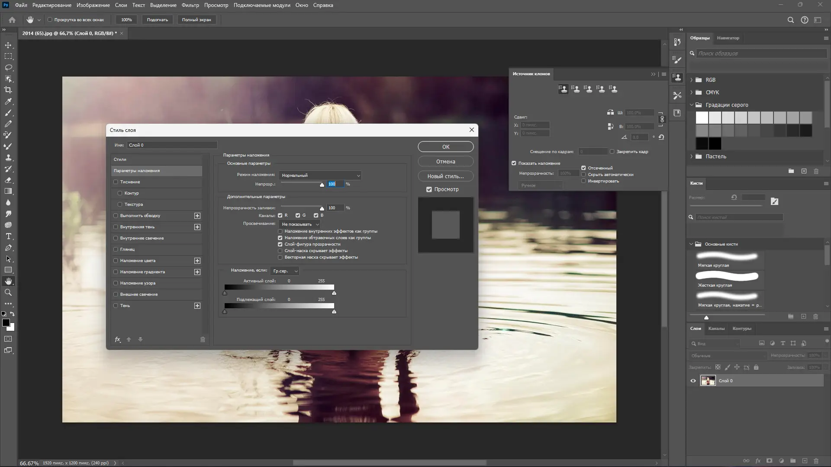The image size is (831, 467).
Task: Click the ОК button
Action: point(445,147)
